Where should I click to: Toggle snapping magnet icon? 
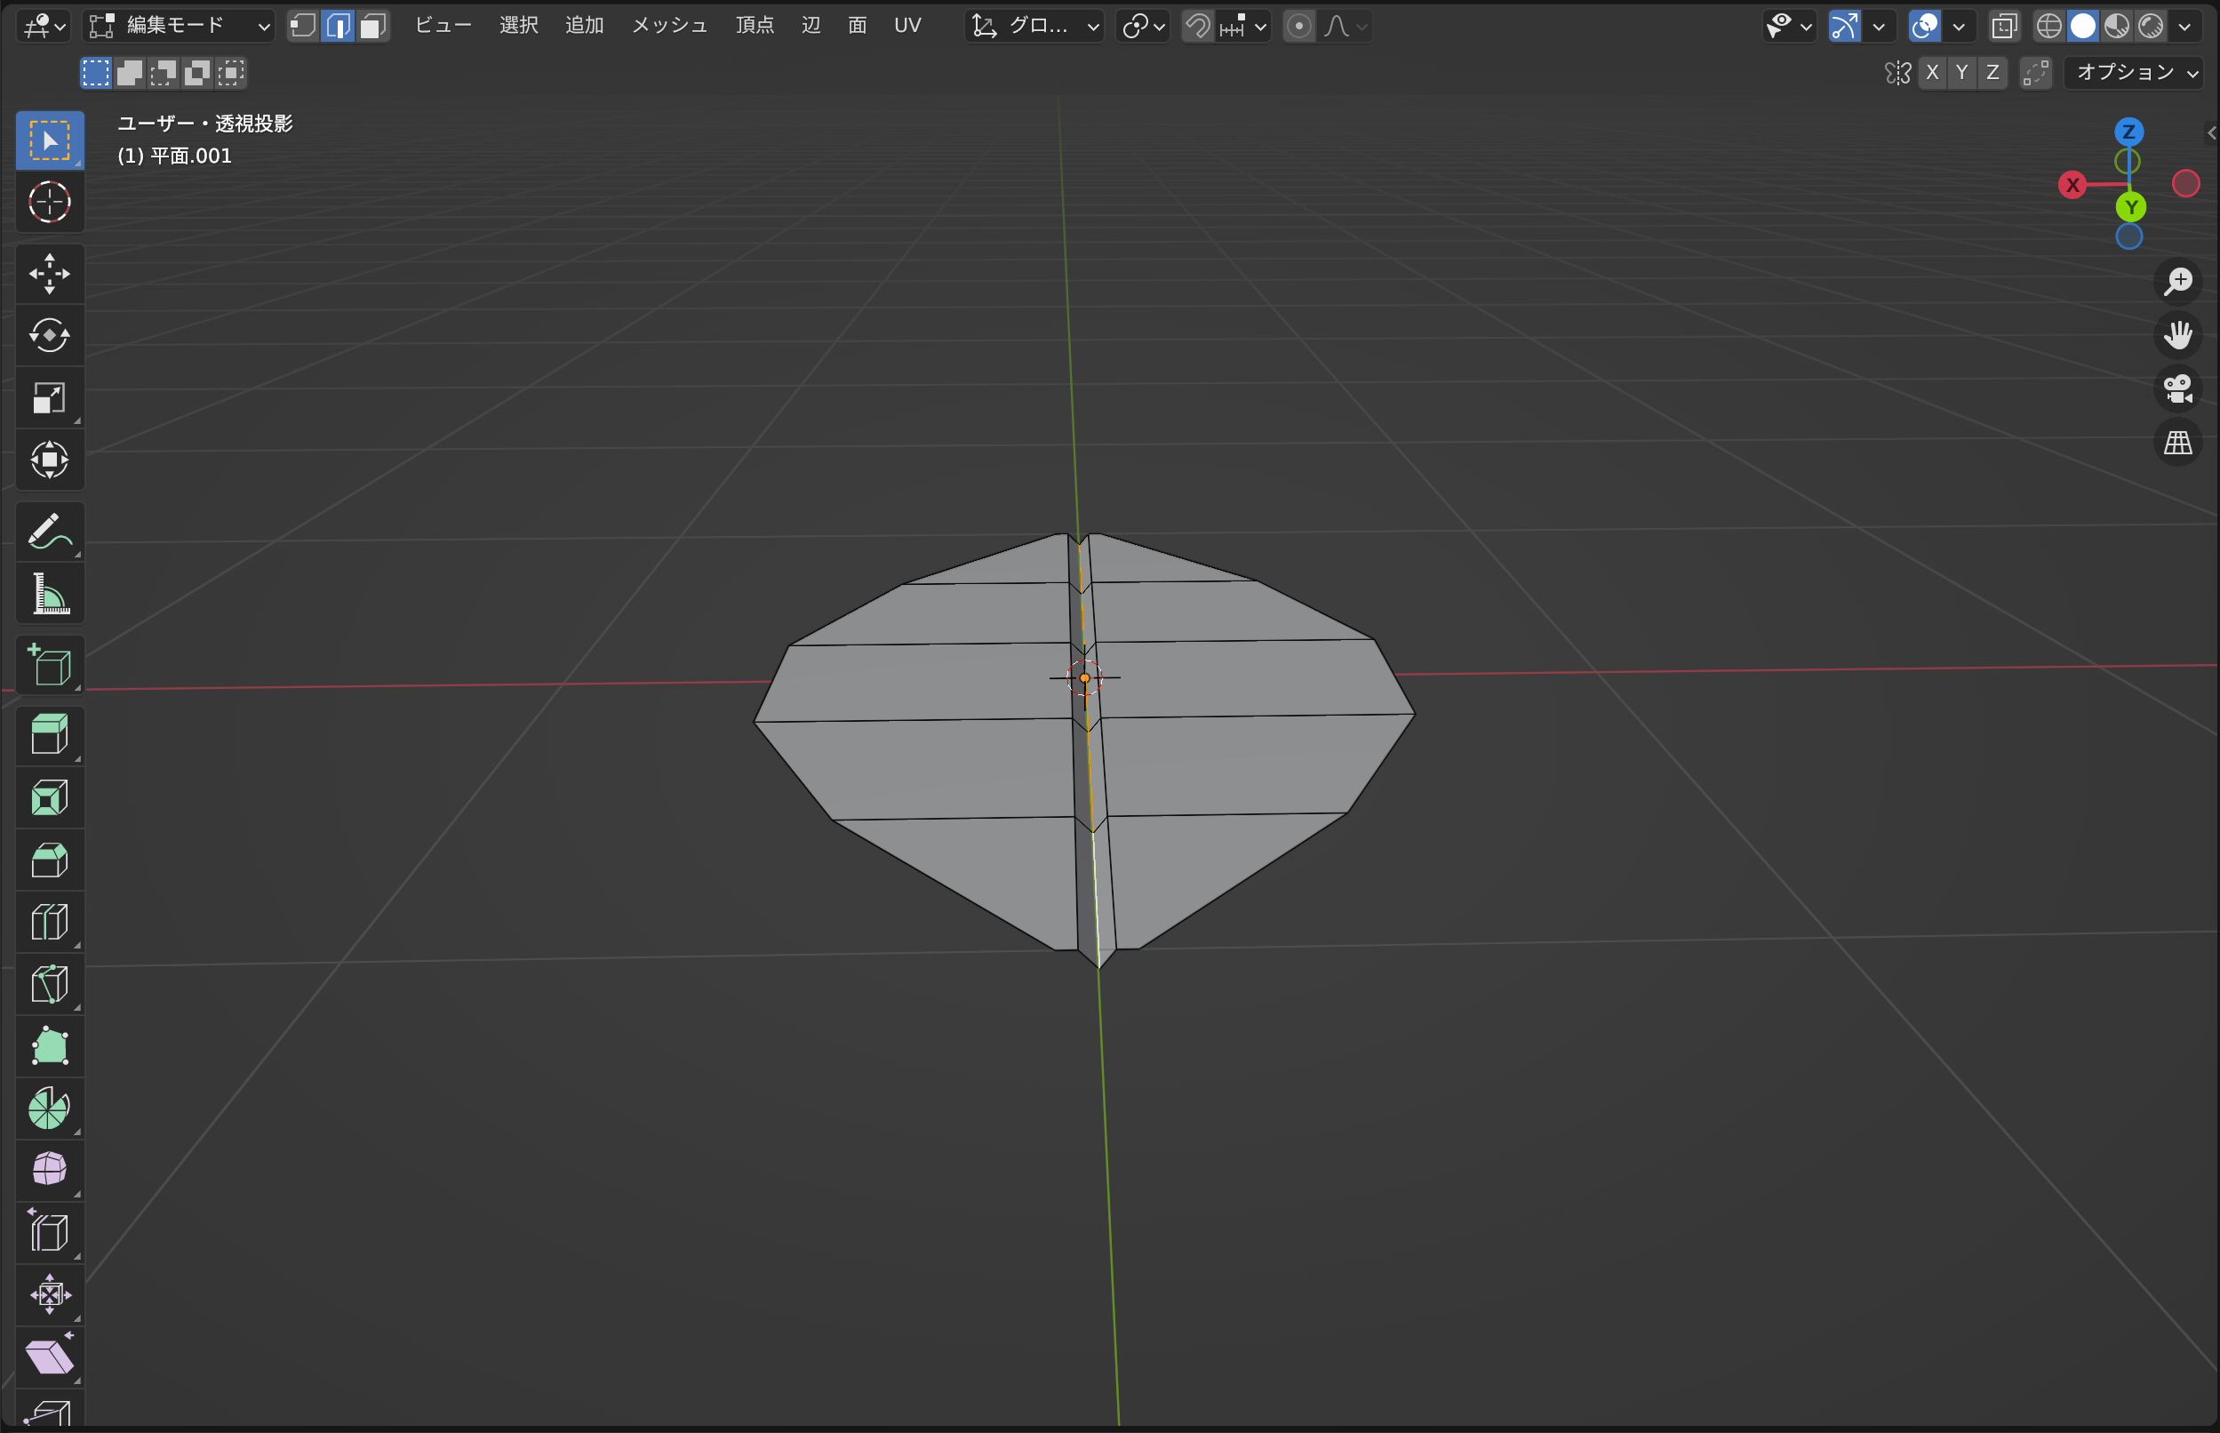(1198, 26)
